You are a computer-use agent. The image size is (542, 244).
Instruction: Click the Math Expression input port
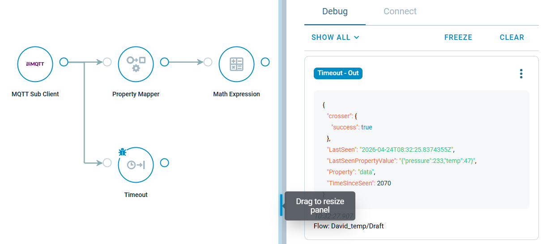coord(208,62)
